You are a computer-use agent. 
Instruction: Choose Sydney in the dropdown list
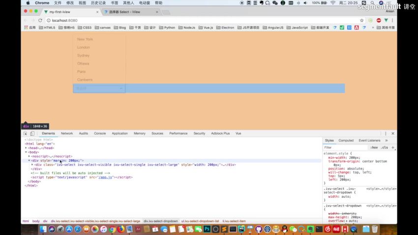pos(99,56)
